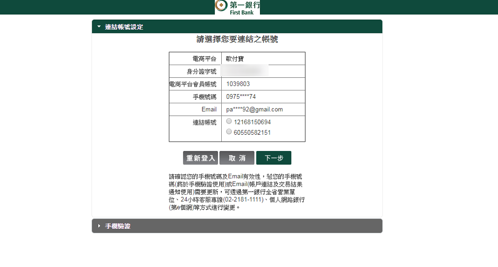Screen dimensions: 498x267
Task: Click the 重新登入 button
Action: click(200, 158)
